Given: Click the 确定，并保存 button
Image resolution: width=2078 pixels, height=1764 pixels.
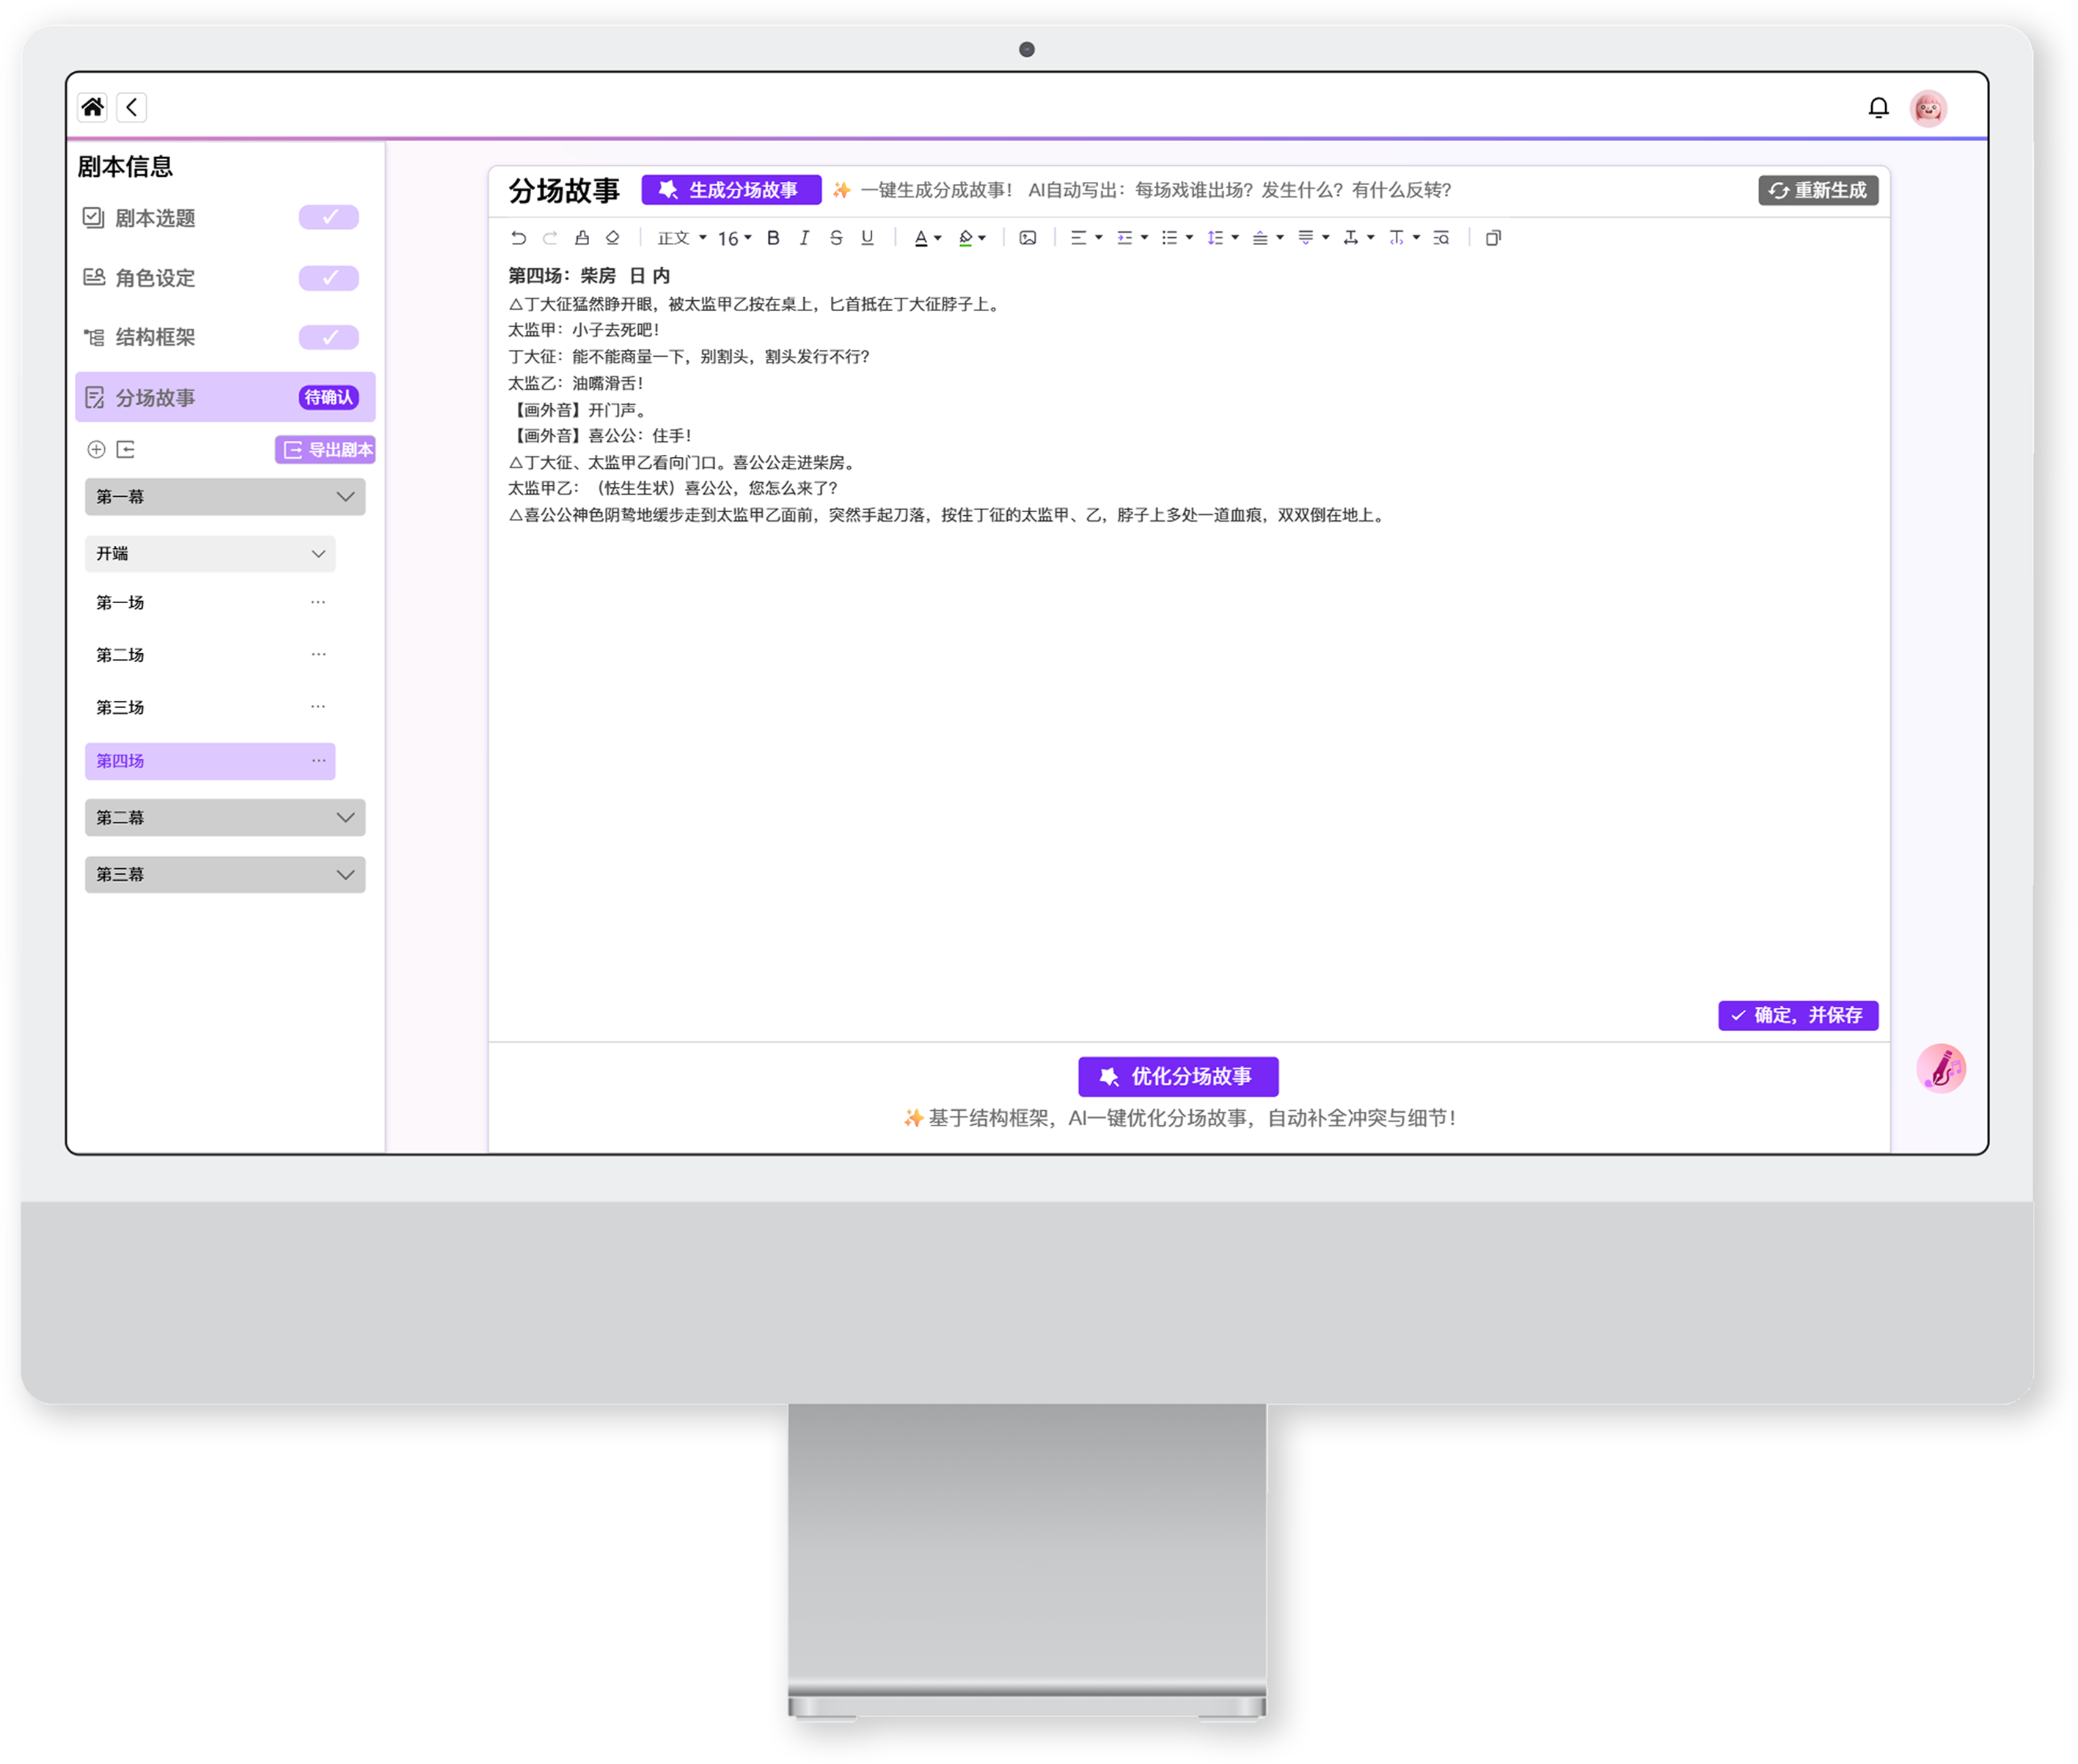Looking at the screenshot, I should pyautogui.click(x=1798, y=1015).
